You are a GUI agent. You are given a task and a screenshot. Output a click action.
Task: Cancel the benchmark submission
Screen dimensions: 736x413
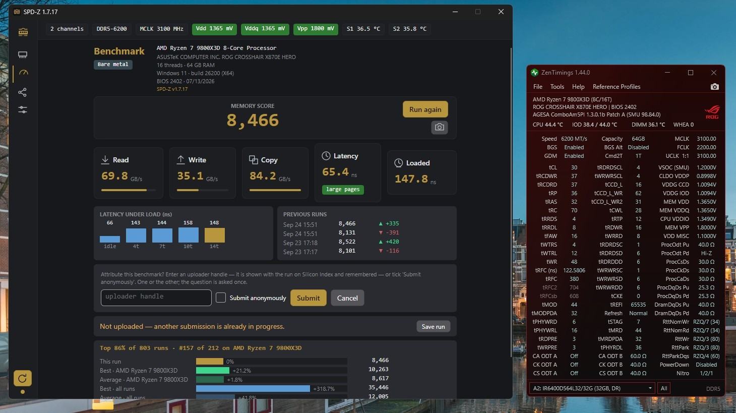pyautogui.click(x=347, y=298)
